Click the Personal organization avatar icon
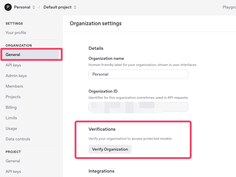 coord(8,7)
